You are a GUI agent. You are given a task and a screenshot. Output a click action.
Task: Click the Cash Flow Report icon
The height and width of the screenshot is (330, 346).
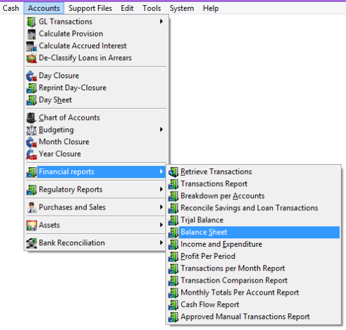point(173,304)
